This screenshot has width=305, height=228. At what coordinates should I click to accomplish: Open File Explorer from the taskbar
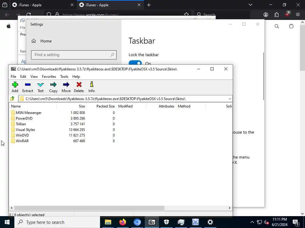(x=108, y=222)
